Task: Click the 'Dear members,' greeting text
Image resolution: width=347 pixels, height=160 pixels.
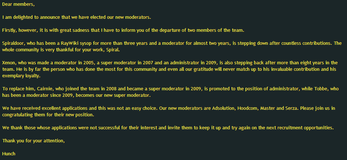Action: click(x=18, y=4)
